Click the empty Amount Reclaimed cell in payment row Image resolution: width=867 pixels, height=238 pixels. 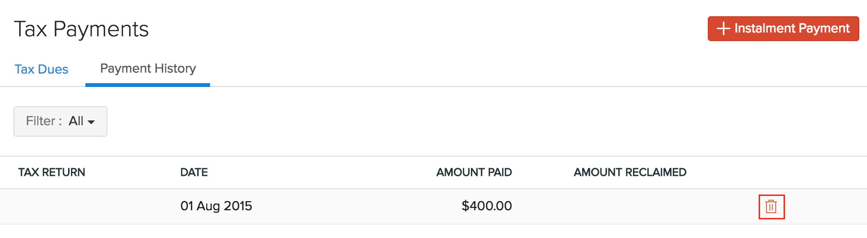click(x=630, y=206)
